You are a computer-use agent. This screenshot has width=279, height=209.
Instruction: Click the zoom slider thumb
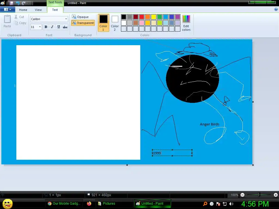(x=259, y=195)
